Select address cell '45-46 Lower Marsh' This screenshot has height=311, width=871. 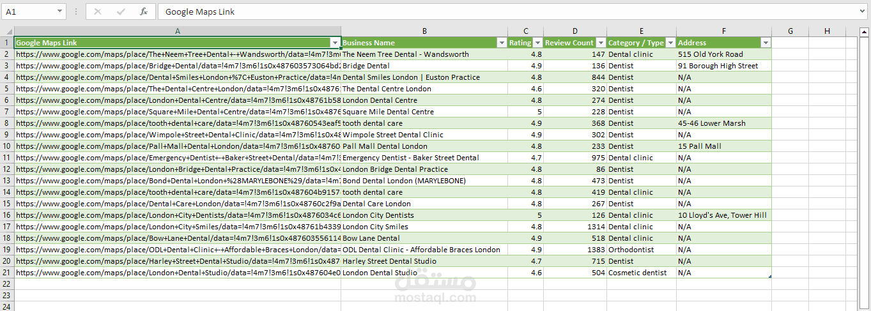pyautogui.click(x=724, y=123)
